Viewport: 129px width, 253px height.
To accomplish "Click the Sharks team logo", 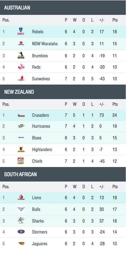I will point(21,221).
